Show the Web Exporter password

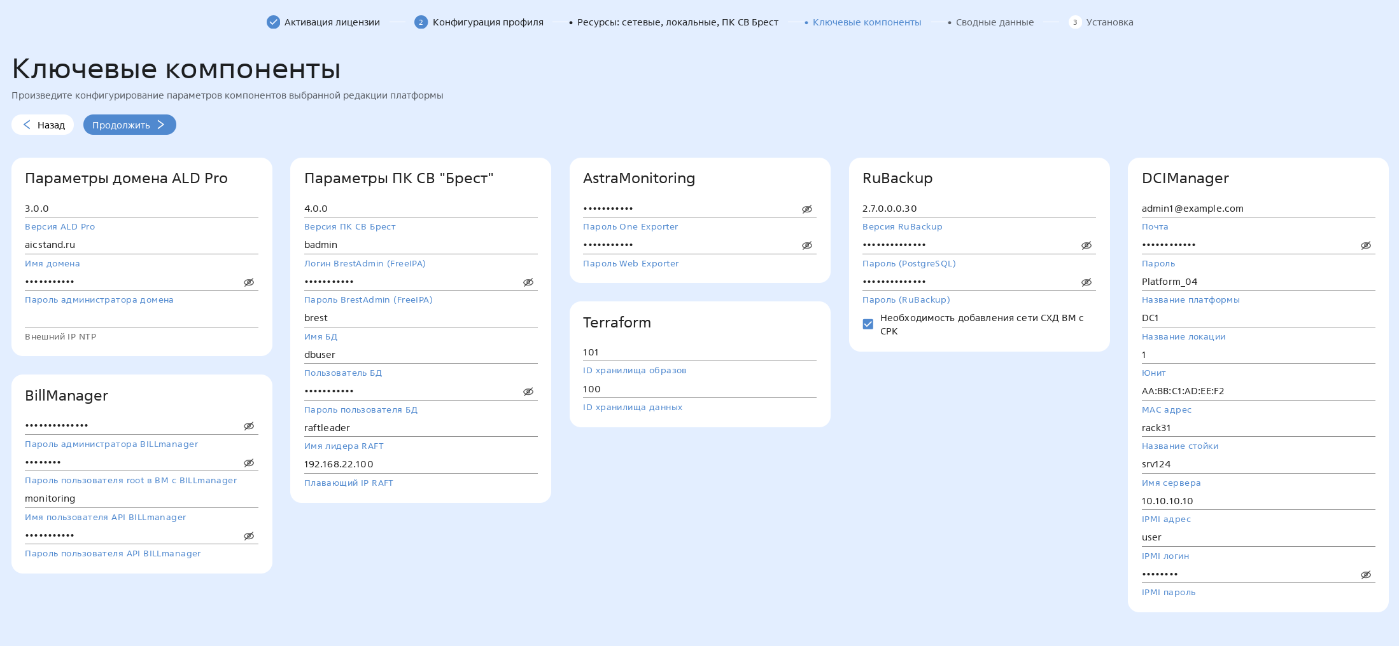(x=807, y=245)
